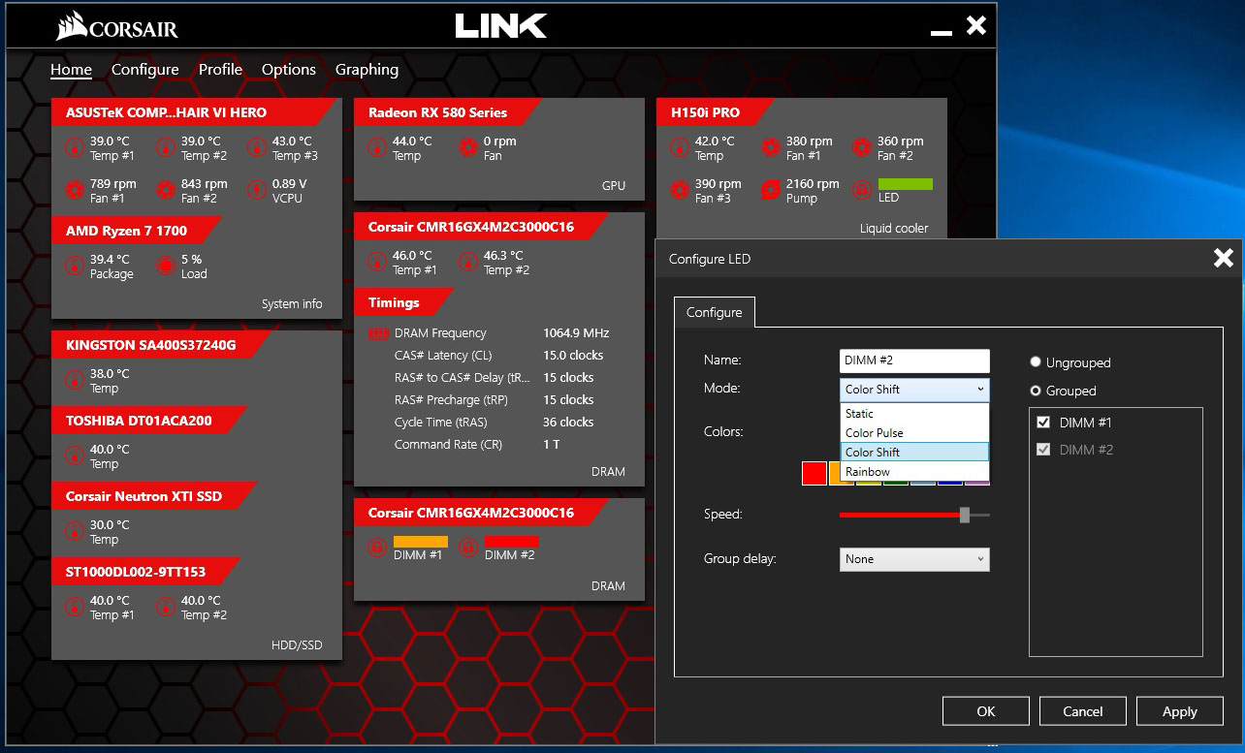Click the Temp #2 icon showing 39.0 °C on motherboard

pos(166,147)
